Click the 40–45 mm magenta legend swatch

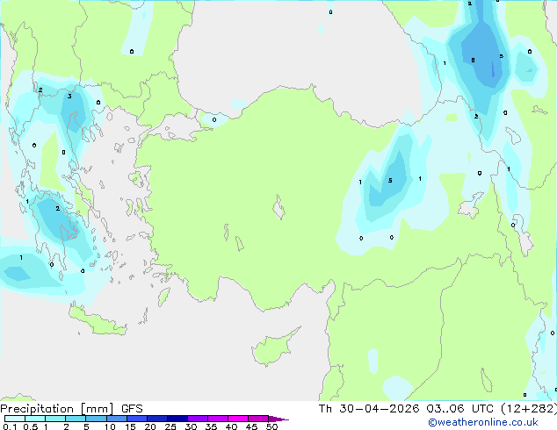(238, 419)
